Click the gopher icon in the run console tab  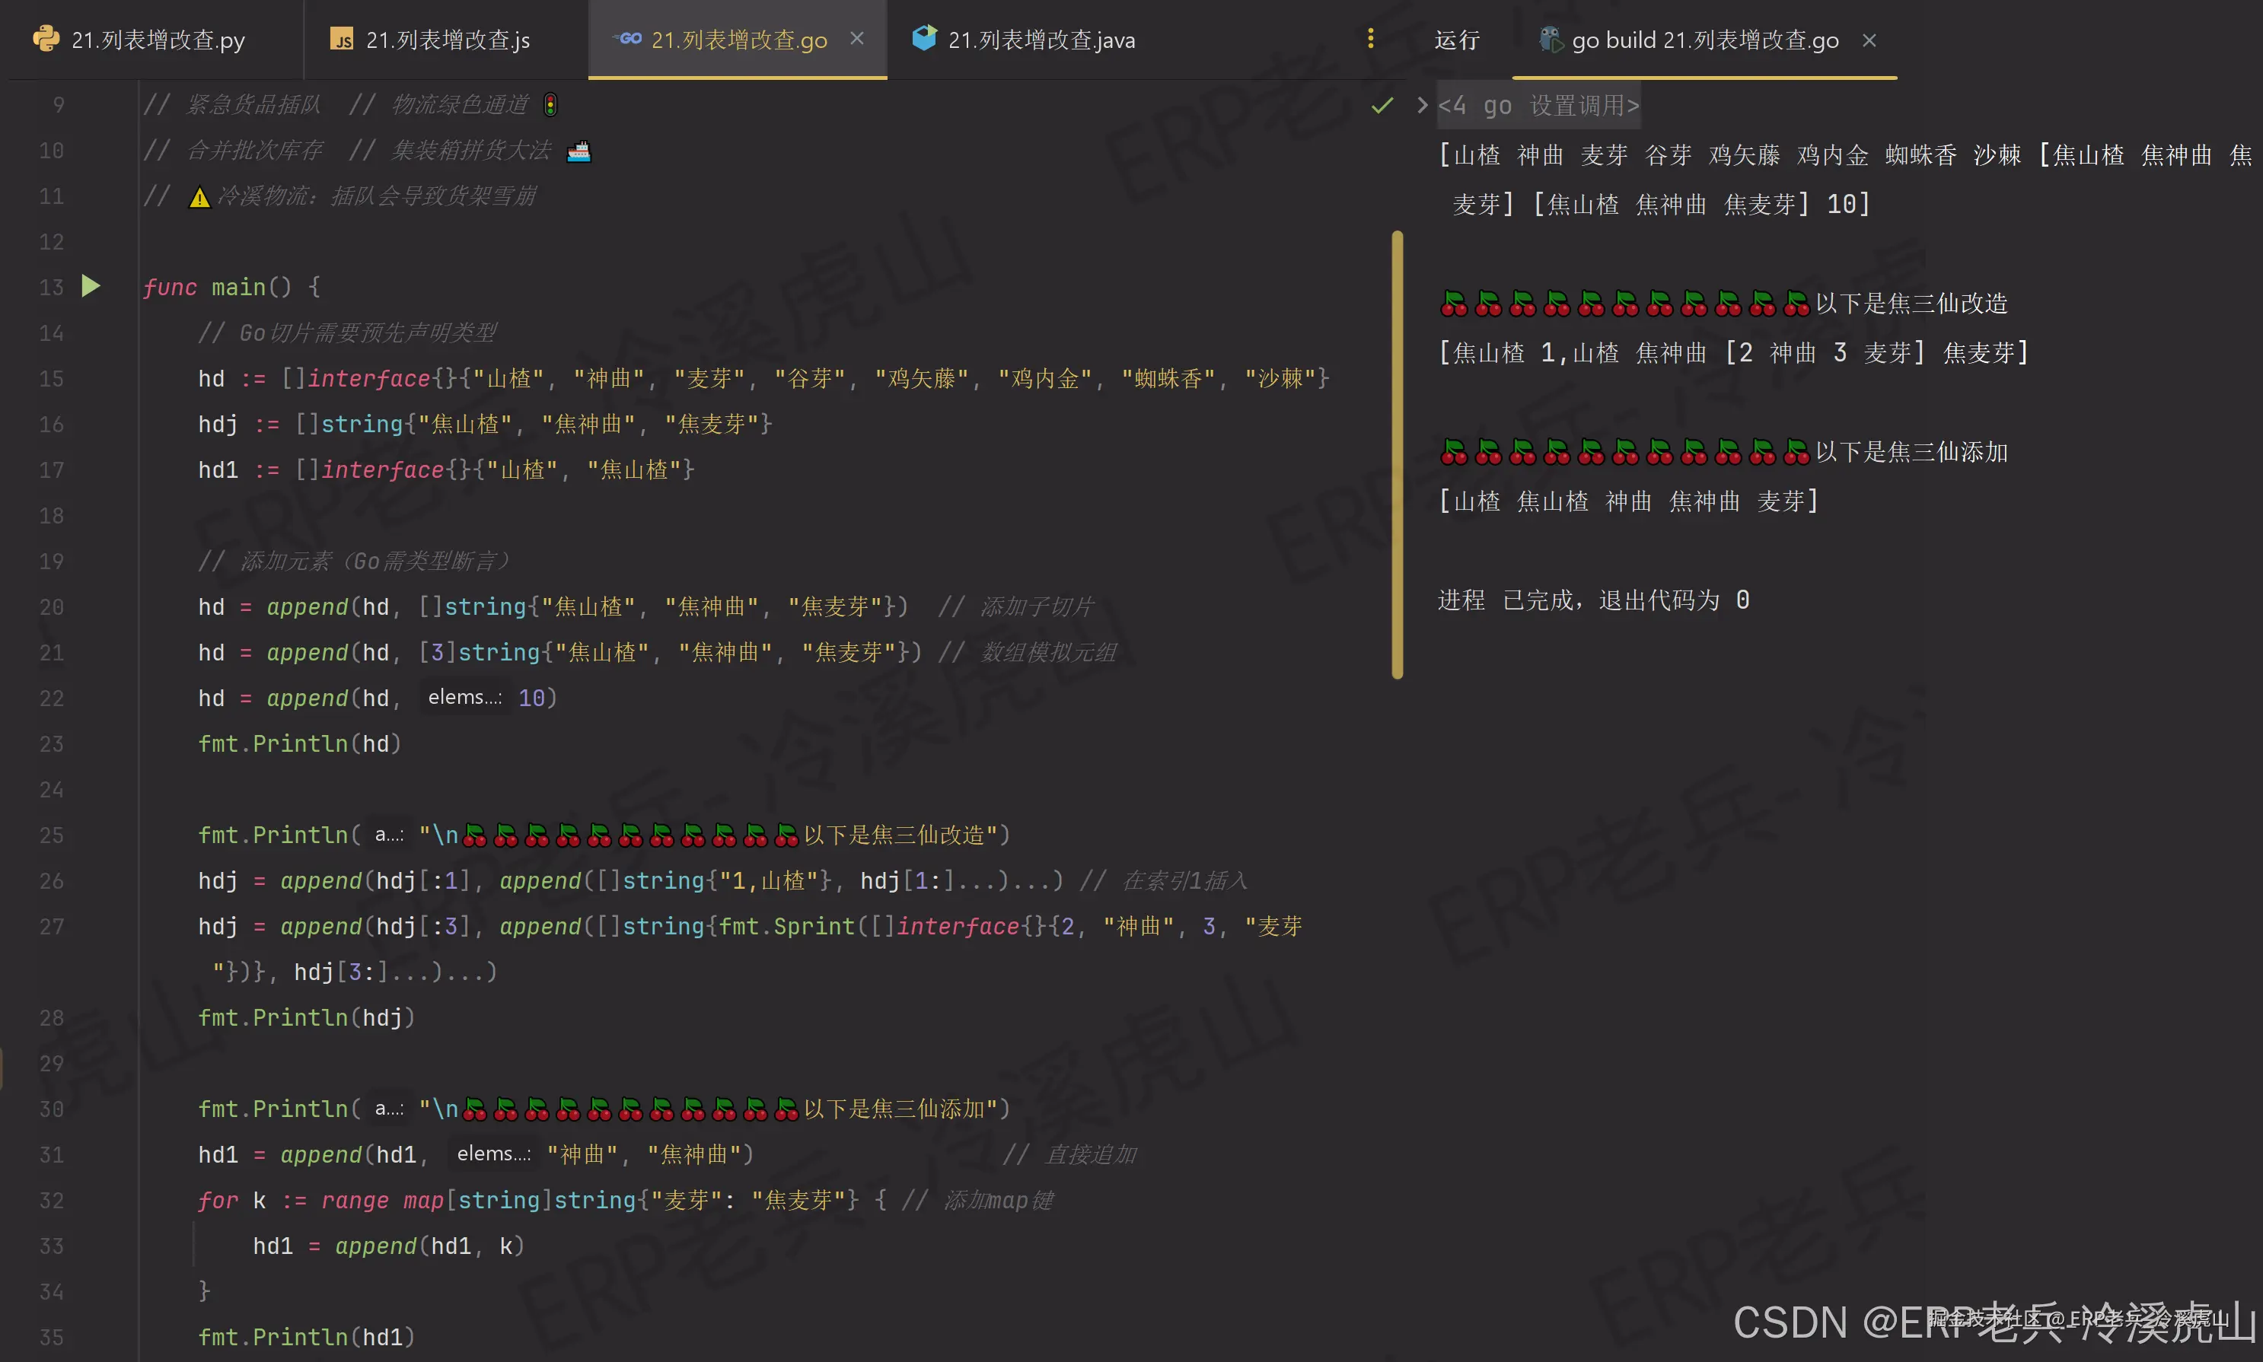(1551, 40)
